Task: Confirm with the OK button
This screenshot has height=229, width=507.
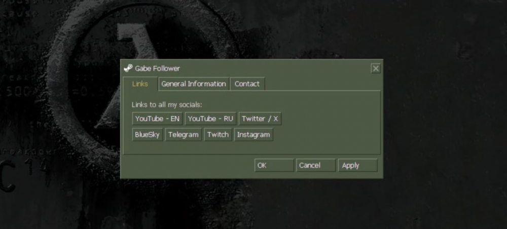Action: click(x=274, y=165)
